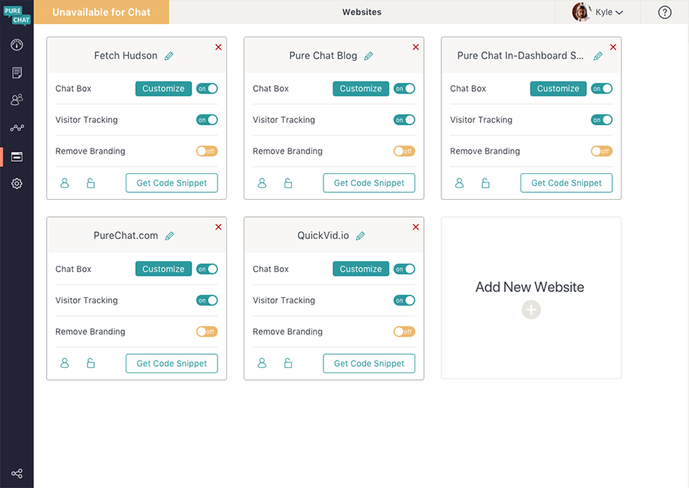Edit the PureChat.com name with pencil icon
Screen dimensions: 689x488
[169, 236]
